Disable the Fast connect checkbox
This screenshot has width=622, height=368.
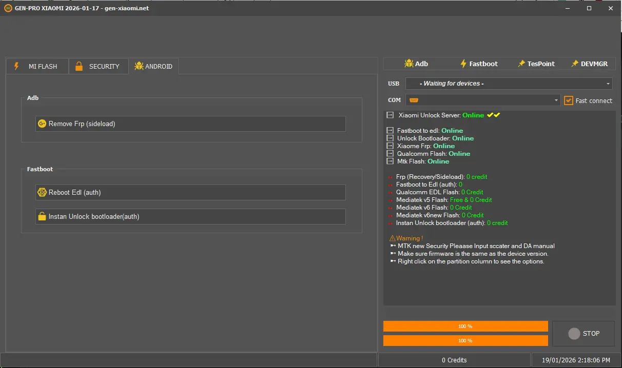569,100
